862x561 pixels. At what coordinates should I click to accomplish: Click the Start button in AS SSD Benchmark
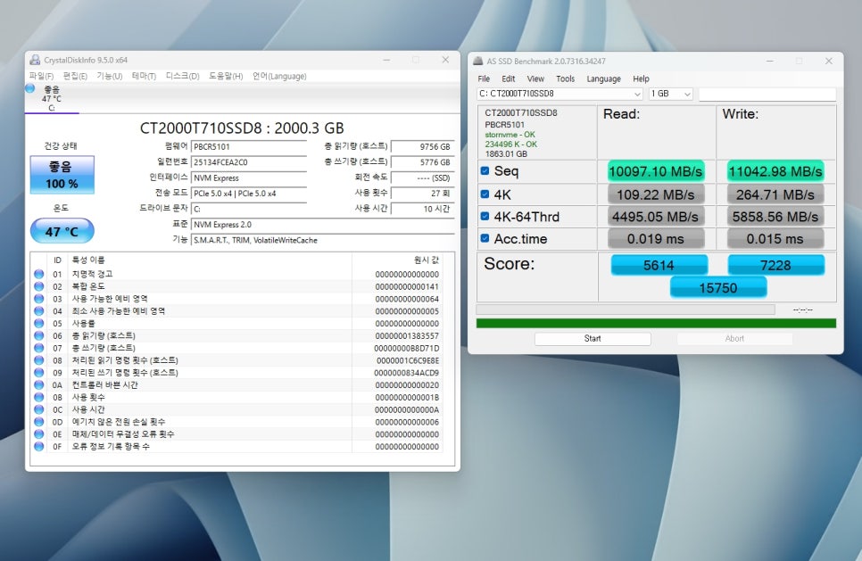593,338
